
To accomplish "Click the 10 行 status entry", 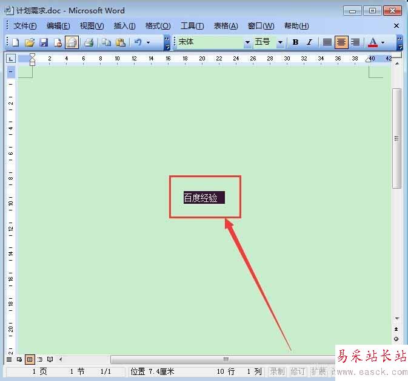I will 226,372.
